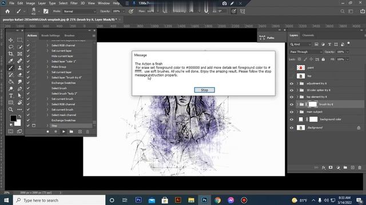Select the Horizontal Type tool
Screen dimensions: 366x205
[x=11, y=96]
